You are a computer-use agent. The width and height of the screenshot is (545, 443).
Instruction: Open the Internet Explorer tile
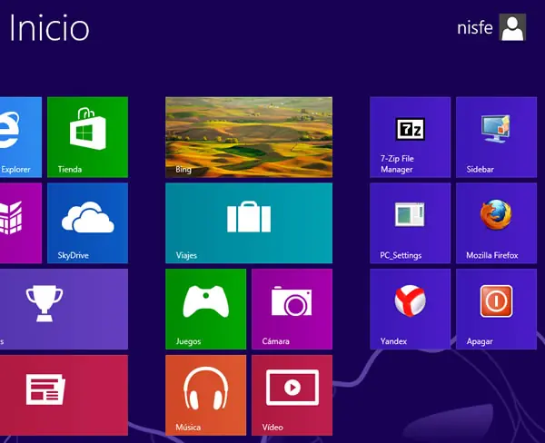point(21,137)
